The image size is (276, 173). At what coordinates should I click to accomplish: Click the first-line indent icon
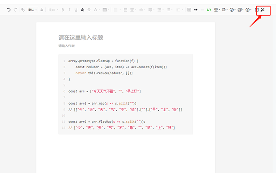tap(125, 10)
